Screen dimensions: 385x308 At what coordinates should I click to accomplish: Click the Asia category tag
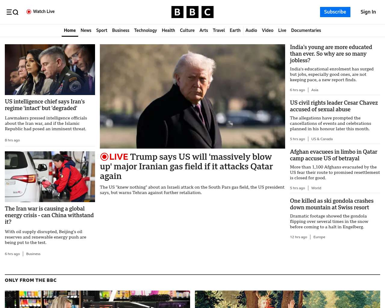pyautogui.click(x=315, y=90)
